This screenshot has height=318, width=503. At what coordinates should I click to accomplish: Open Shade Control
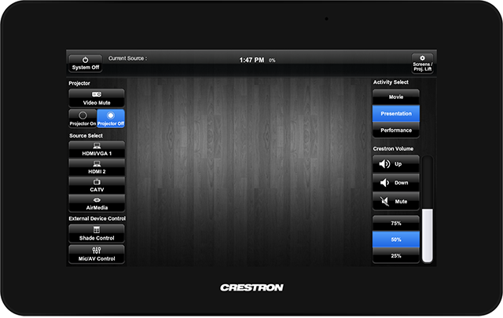tap(97, 233)
